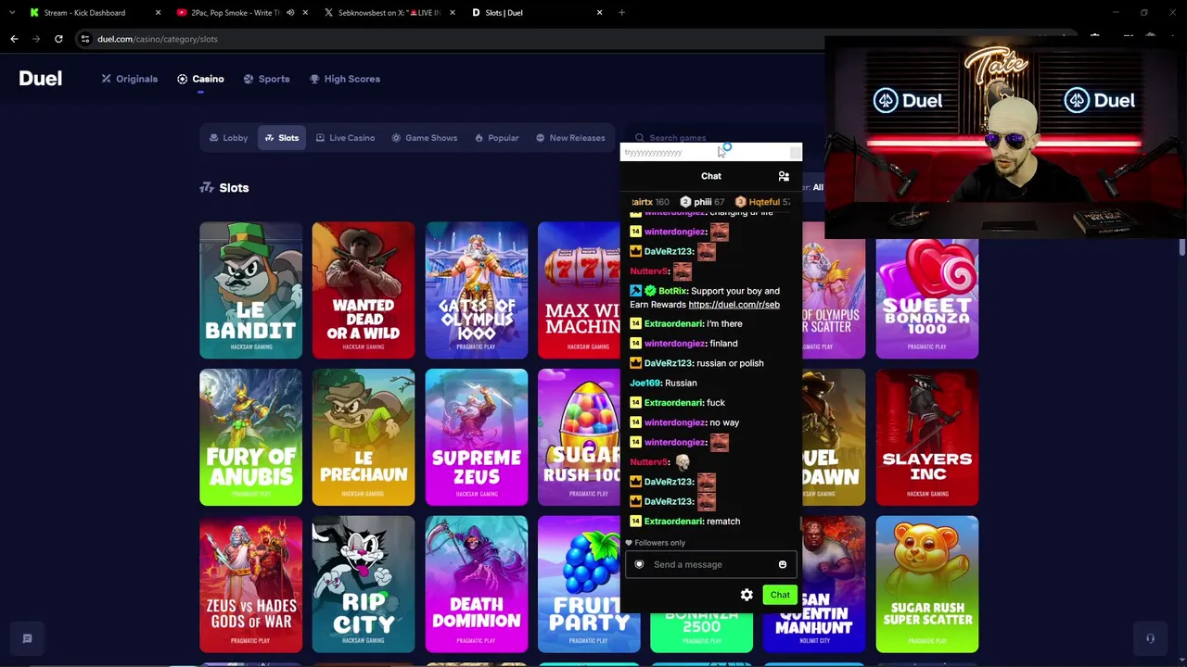Click the duel.com address bar URL
1187x667 pixels.
(158, 39)
